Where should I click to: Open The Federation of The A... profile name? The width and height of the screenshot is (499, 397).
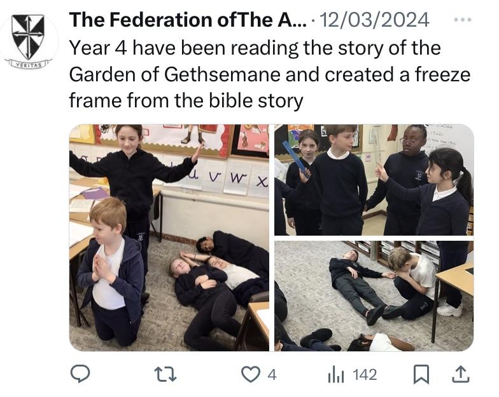188,20
